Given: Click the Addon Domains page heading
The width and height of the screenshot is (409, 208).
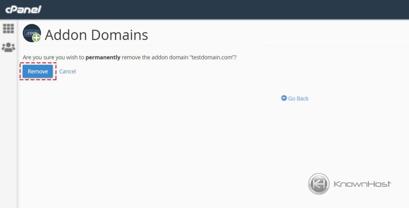Looking at the screenshot, I should [x=96, y=35].
